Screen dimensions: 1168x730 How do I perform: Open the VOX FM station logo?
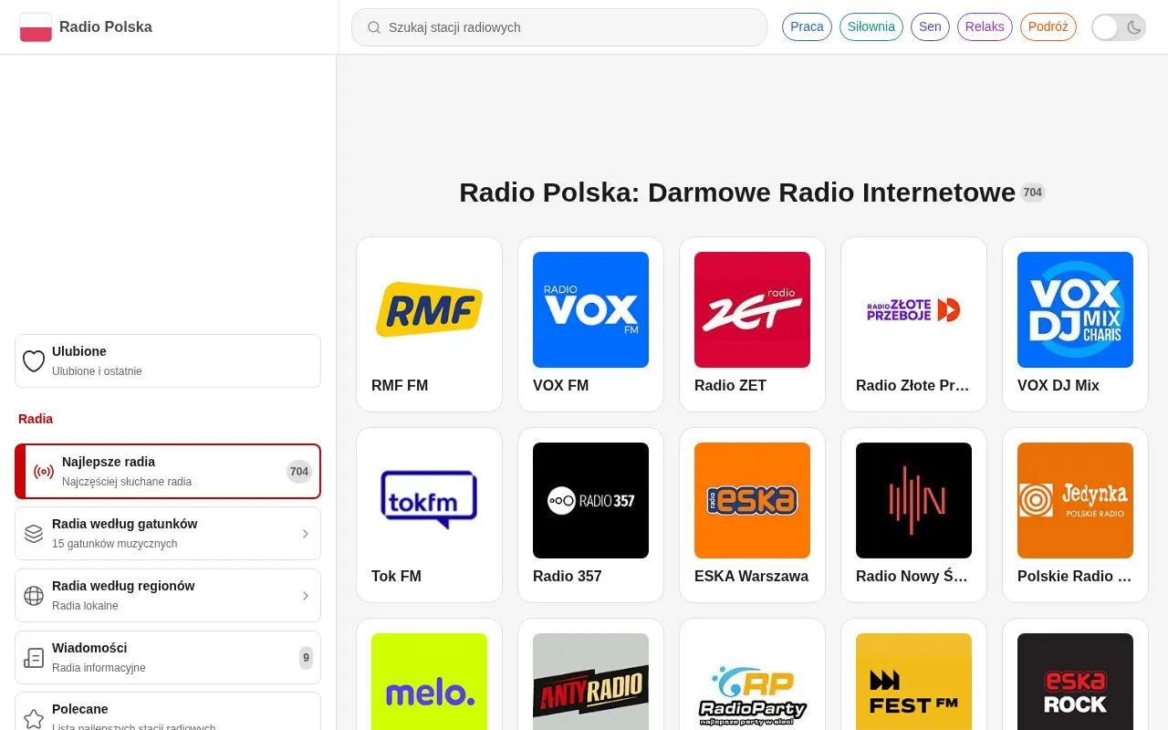tap(590, 309)
